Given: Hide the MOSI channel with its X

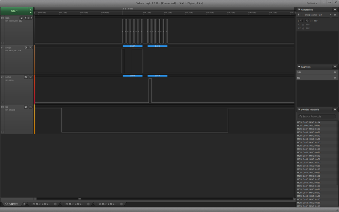Looking at the screenshot, I should [31, 48].
